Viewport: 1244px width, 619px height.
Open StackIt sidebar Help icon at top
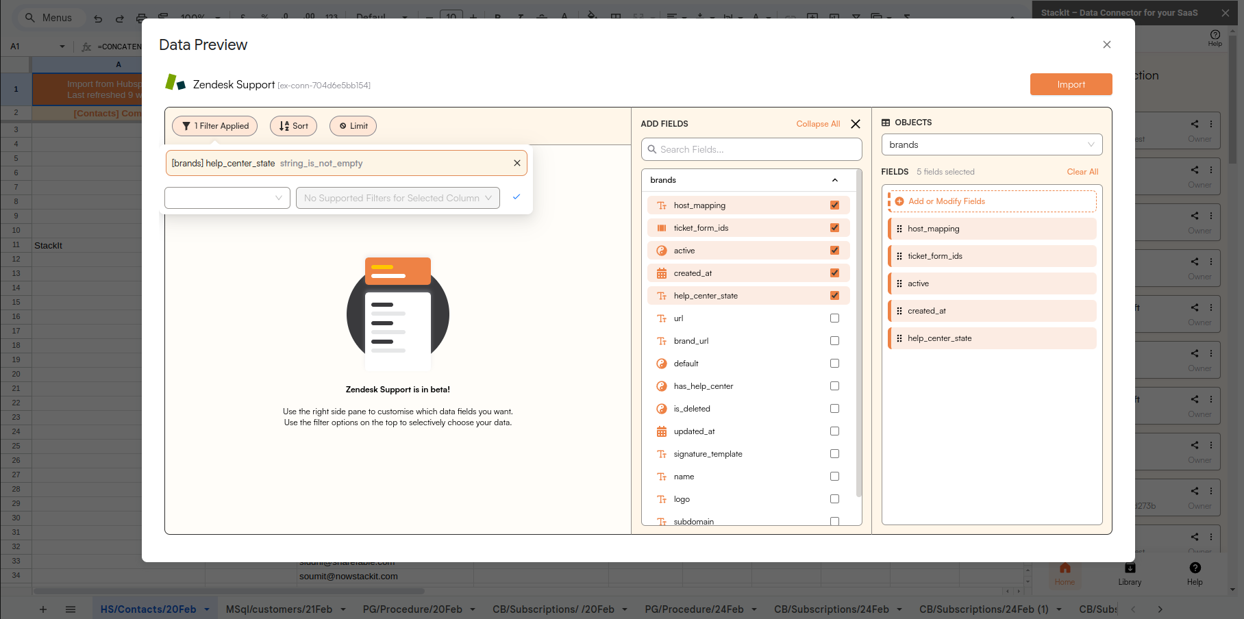click(1215, 38)
